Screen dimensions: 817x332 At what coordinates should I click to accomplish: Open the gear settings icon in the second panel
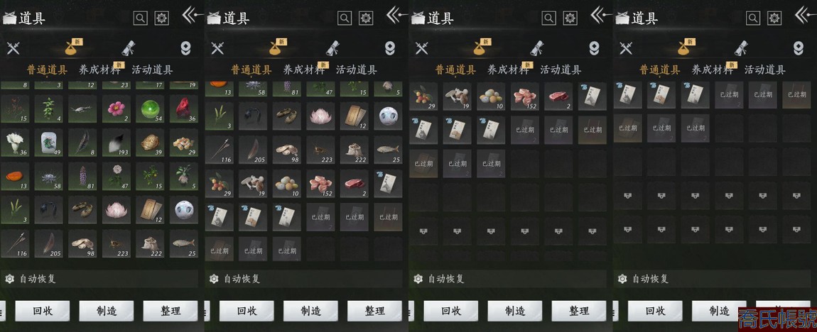[x=367, y=18]
